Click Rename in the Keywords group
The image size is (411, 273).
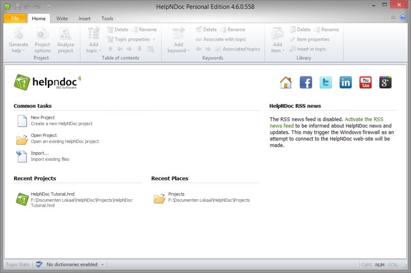(x=233, y=30)
